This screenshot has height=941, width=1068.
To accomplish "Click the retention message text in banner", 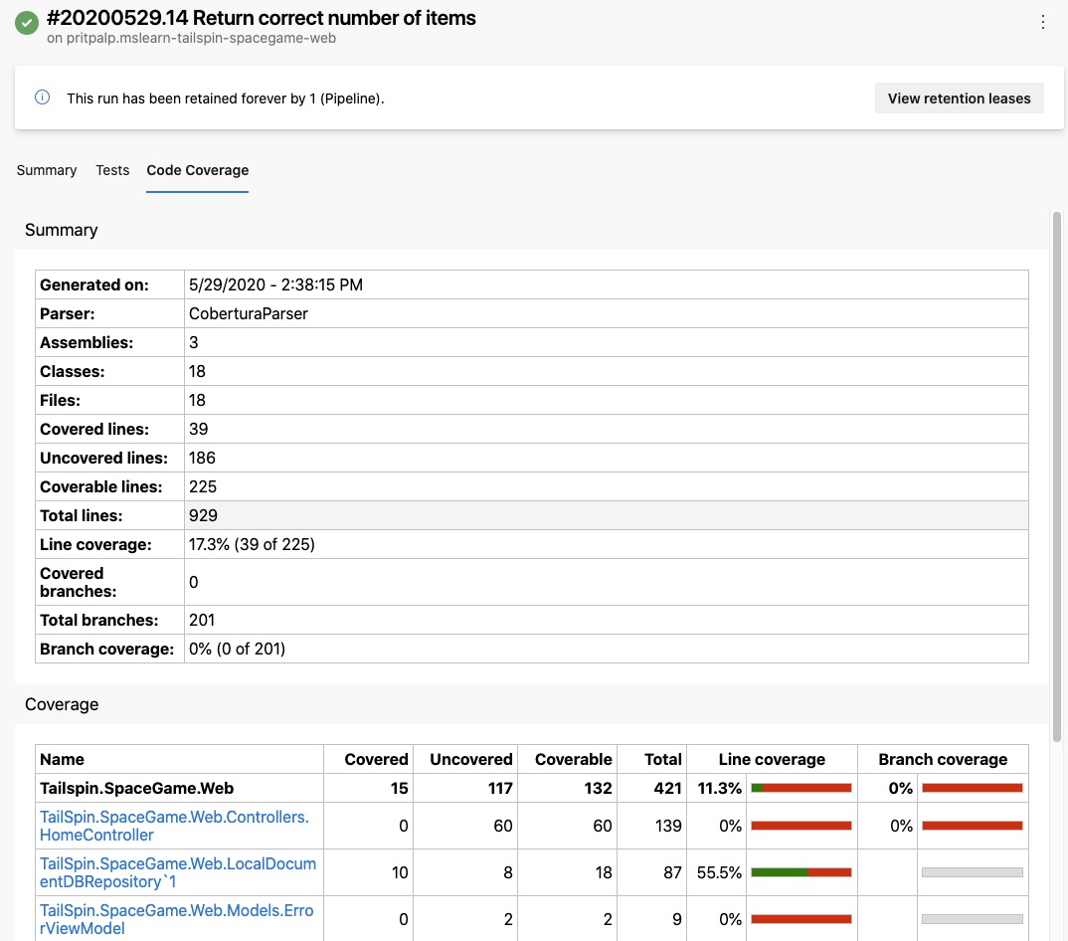I will (x=226, y=98).
